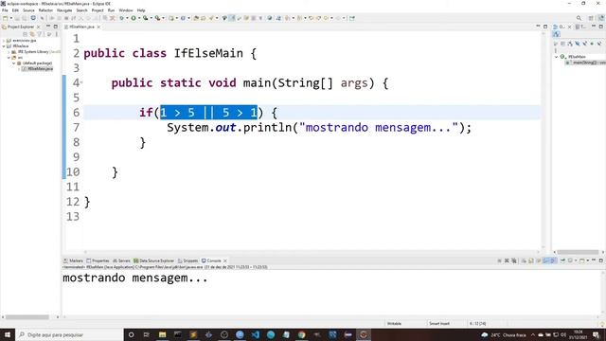Screen dimensions: 606x341
Task: Collapse the IfElseMain class in Outline
Action: [x=557, y=57]
